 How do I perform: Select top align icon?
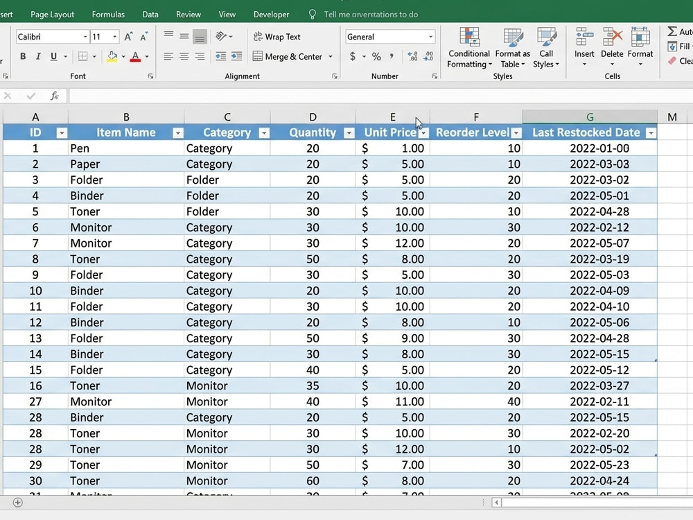click(168, 35)
